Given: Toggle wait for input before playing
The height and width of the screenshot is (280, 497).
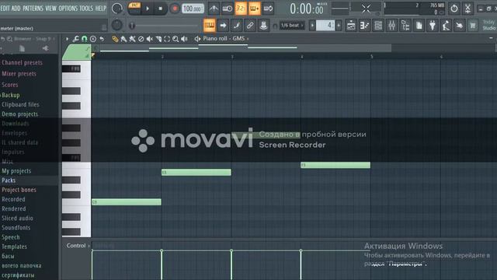Looking at the screenshot, I should click(228, 9).
